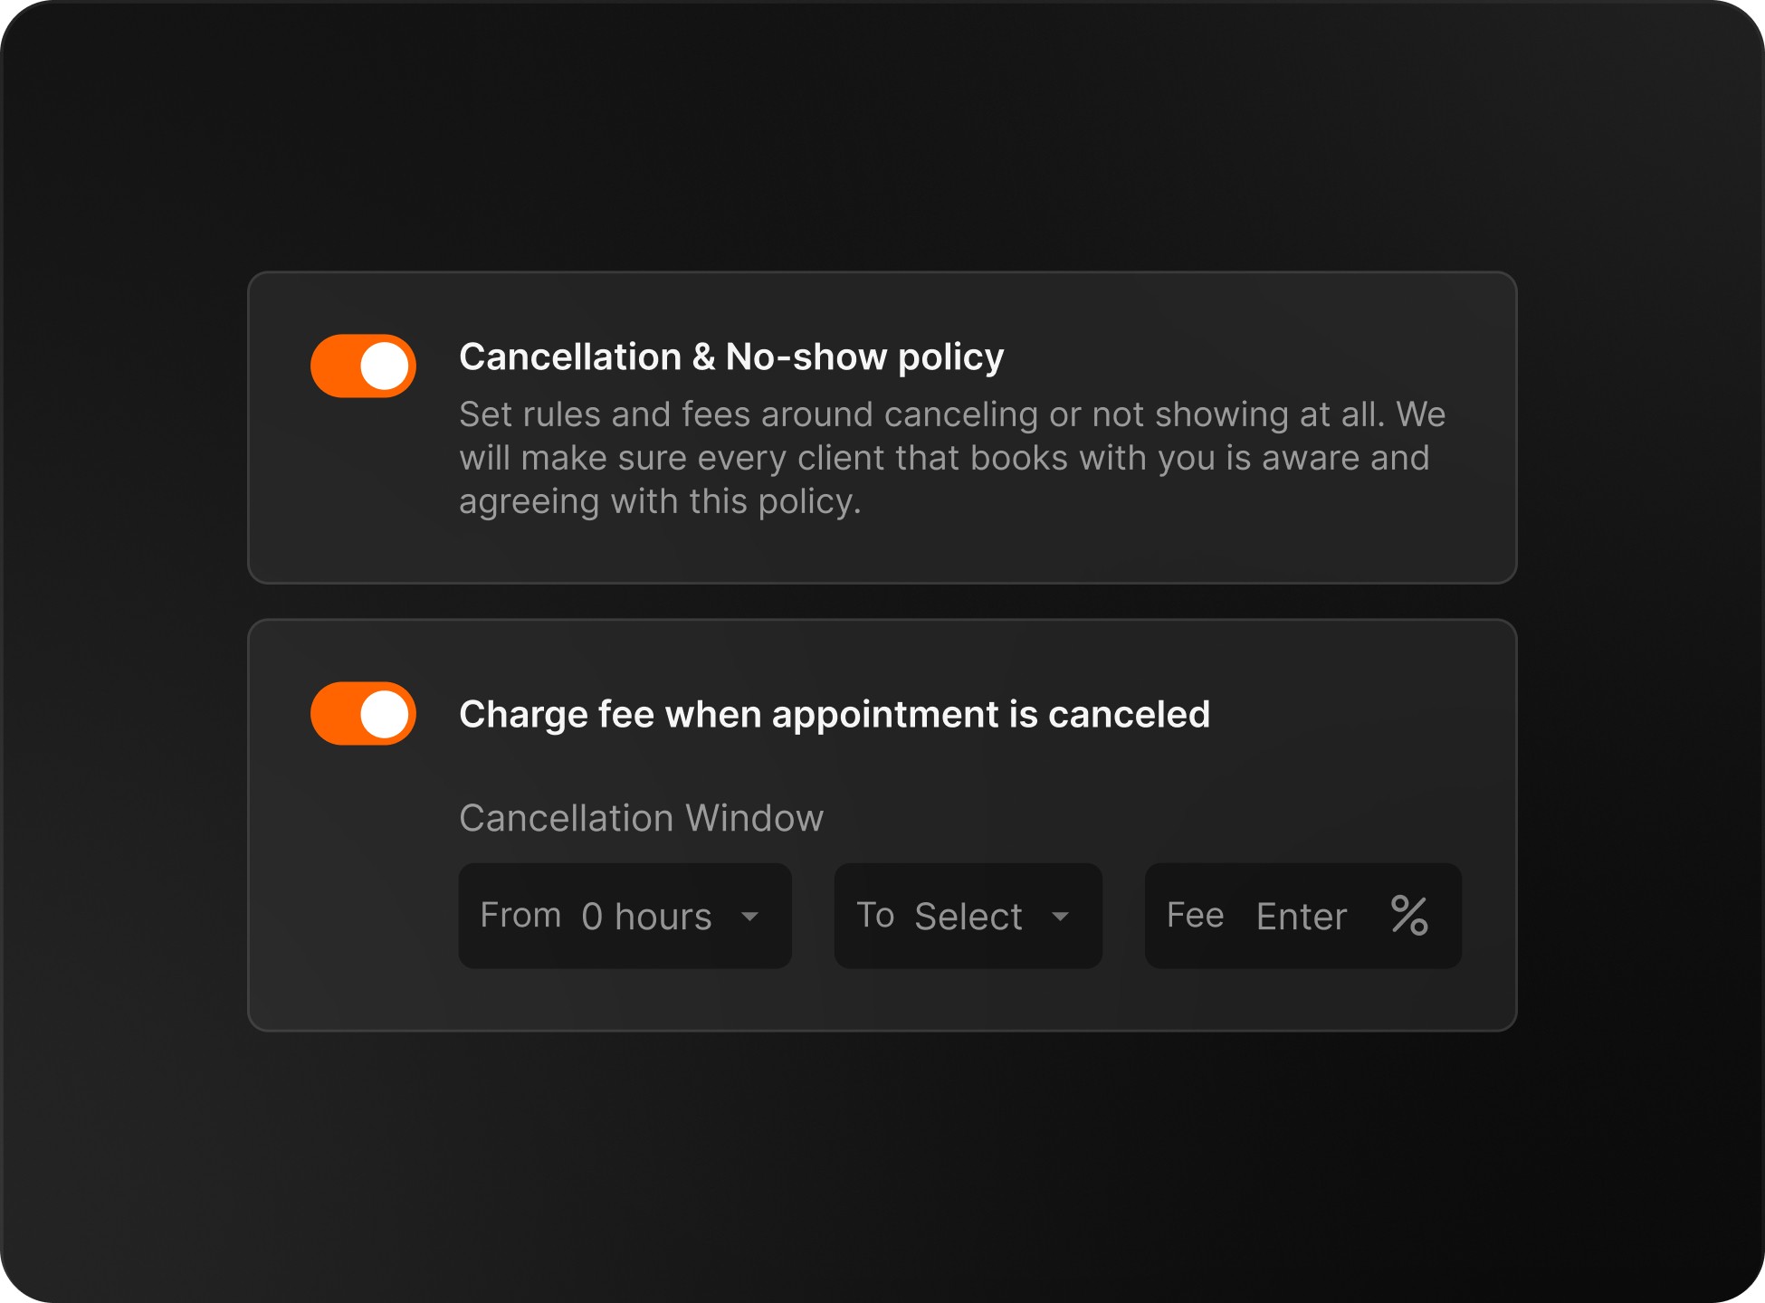Click the white knob of the policy toggle
The height and width of the screenshot is (1303, 1765).
(x=385, y=366)
